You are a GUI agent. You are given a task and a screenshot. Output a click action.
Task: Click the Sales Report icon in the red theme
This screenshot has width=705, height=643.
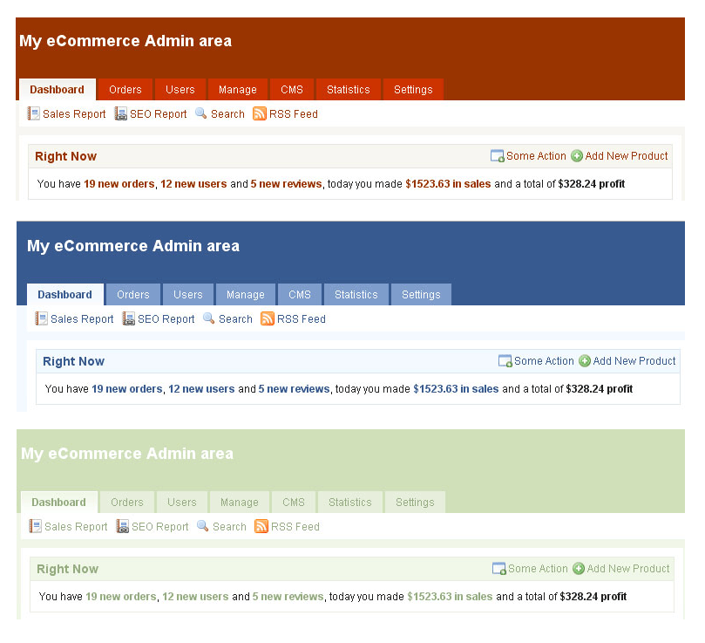pyautogui.click(x=33, y=113)
